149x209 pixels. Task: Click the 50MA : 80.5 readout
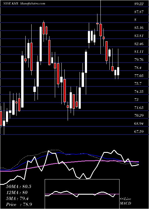[18, 187]
